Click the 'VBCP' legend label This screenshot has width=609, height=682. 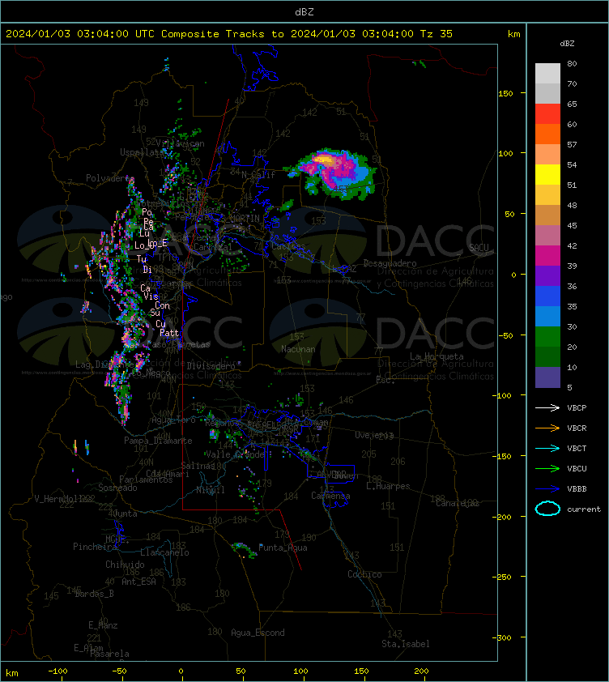click(577, 408)
